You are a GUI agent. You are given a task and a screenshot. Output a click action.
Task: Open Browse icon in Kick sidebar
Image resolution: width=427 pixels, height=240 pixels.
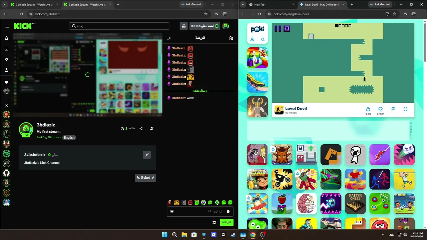(6, 49)
